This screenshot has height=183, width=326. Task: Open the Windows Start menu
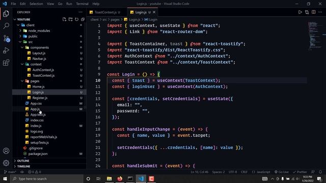click(x=5, y=178)
